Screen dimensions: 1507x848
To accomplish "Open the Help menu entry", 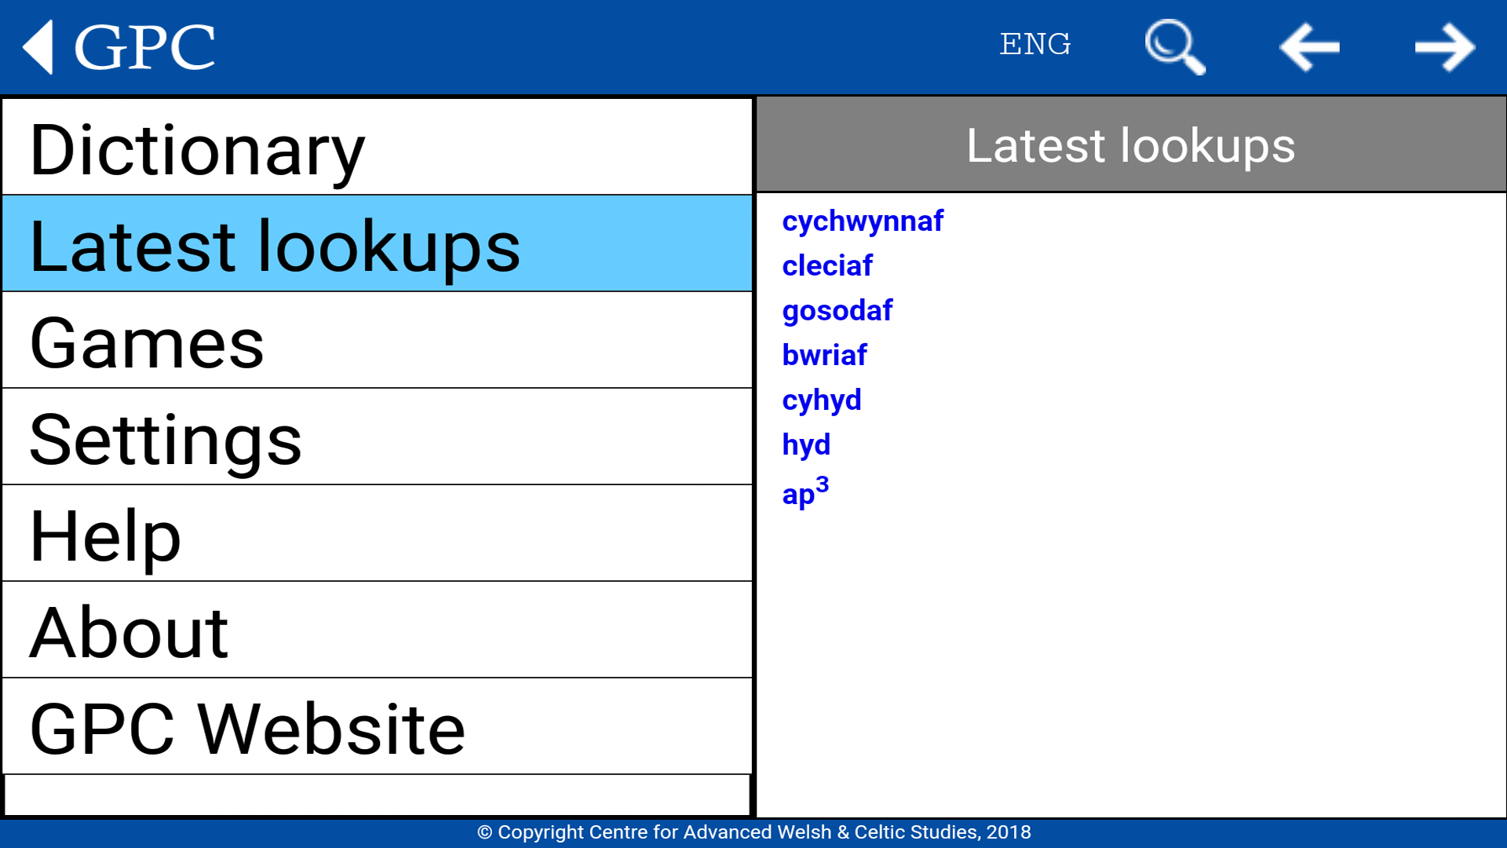I will (x=377, y=534).
